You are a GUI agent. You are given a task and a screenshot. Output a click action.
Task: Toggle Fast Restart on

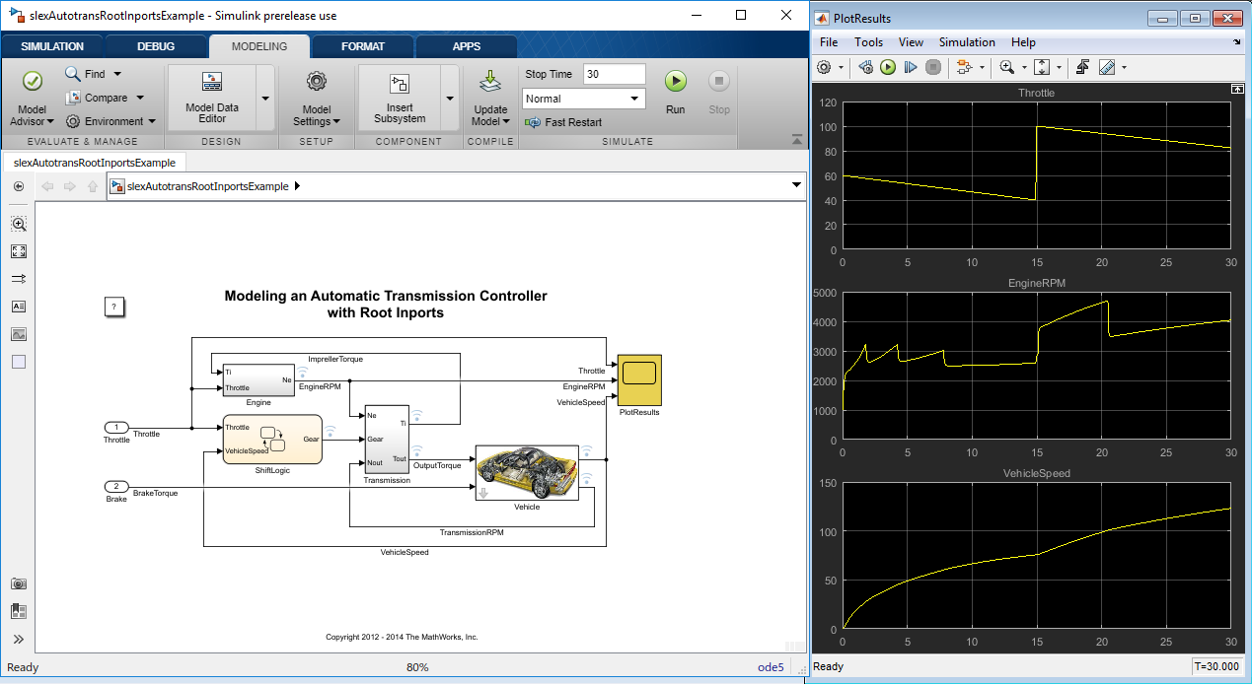pyautogui.click(x=563, y=122)
